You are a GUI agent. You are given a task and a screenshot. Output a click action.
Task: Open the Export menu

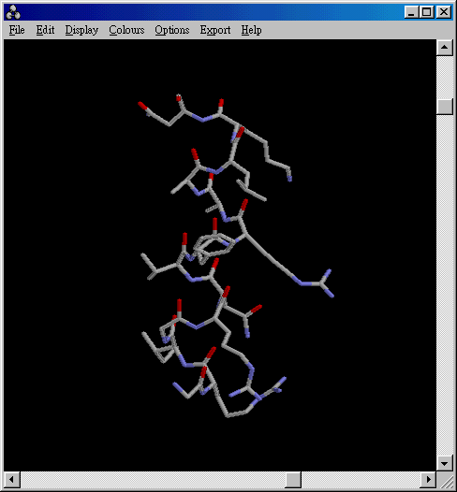click(215, 30)
